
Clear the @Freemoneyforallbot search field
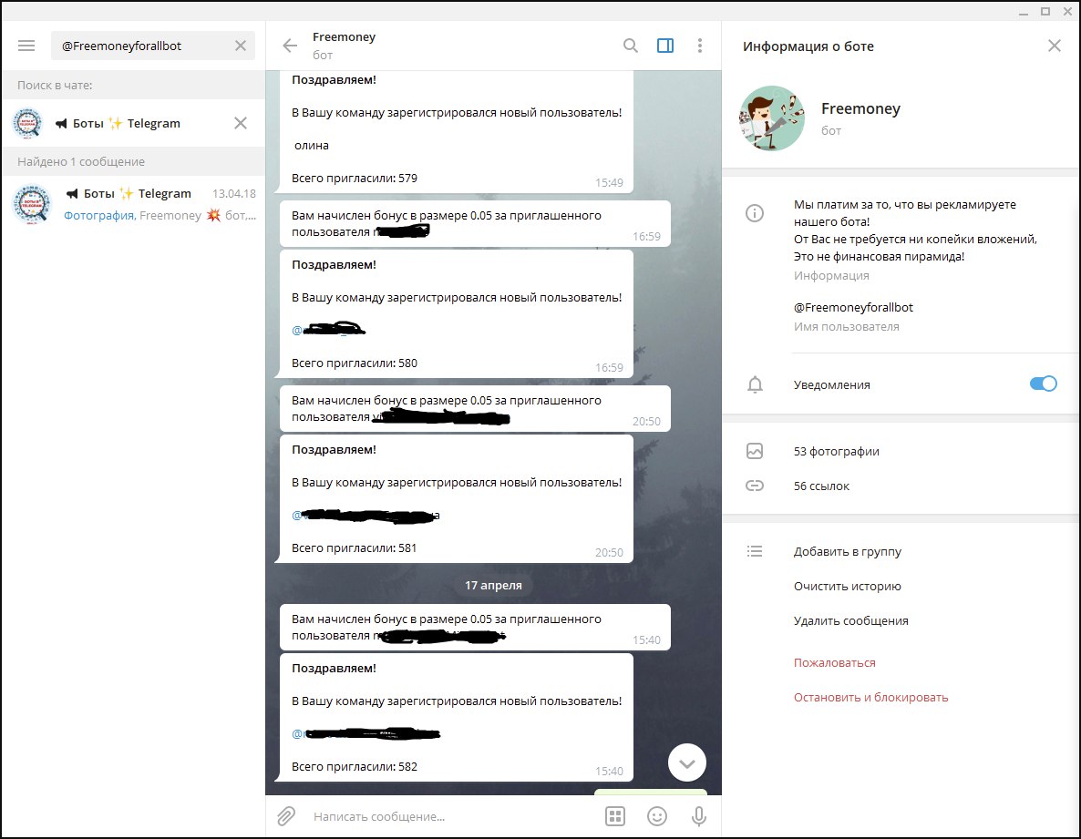click(x=241, y=46)
